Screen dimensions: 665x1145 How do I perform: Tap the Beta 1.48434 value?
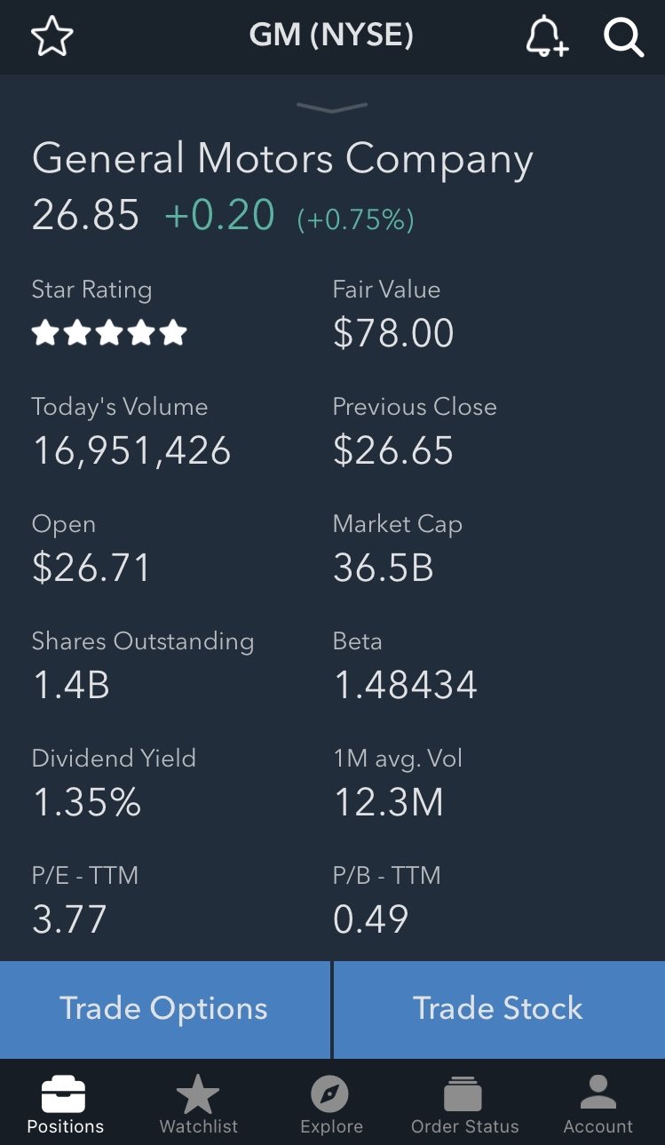(x=405, y=685)
